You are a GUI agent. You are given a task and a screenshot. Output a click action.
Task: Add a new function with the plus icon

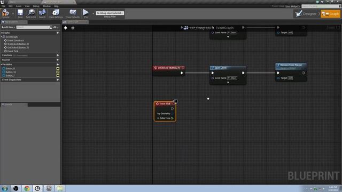[58, 55]
